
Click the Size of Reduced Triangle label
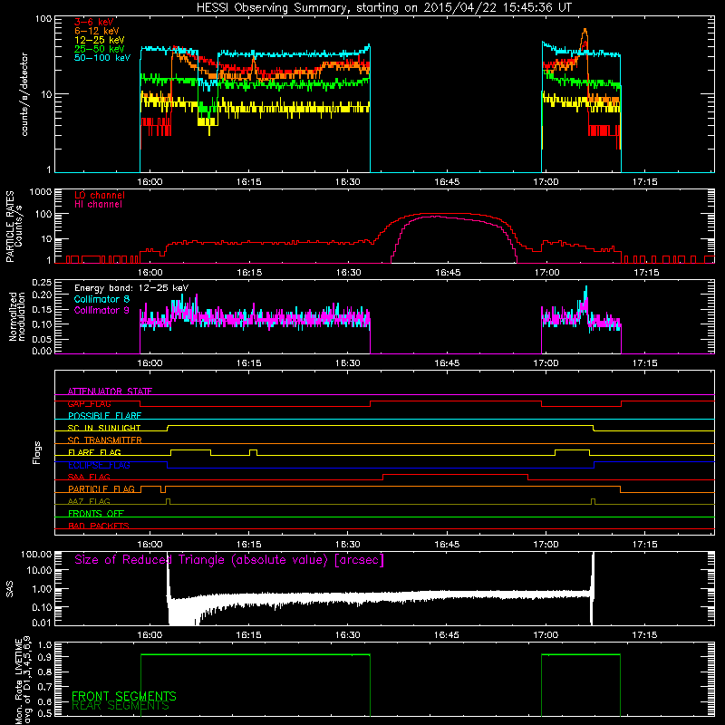pyautogui.click(x=229, y=560)
